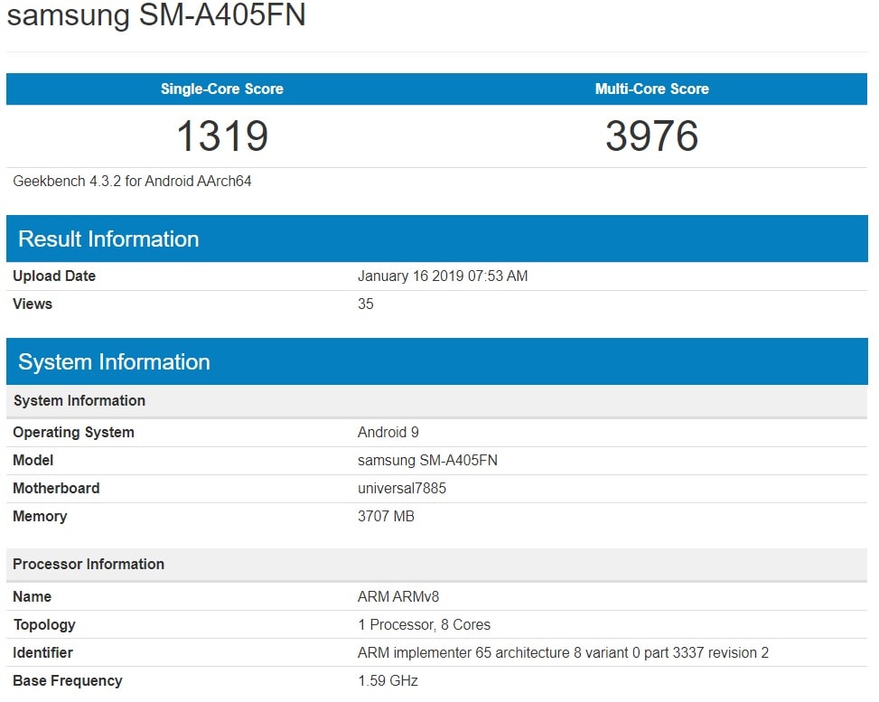Screen dimensions: 879x702
Task: Select the ARM ARMv8 value
Action: point(398,596)
